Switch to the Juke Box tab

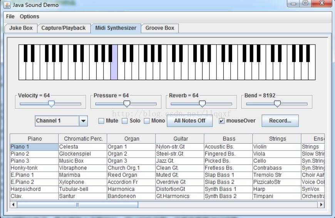coord(21,28)
